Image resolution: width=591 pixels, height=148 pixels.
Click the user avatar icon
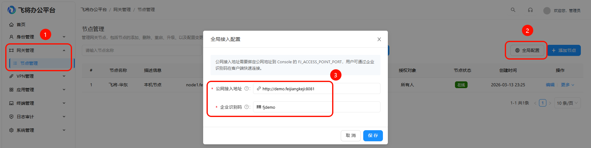click(x=547, y=11)
